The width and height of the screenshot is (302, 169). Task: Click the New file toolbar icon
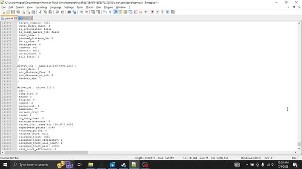(x=3, y=12)
